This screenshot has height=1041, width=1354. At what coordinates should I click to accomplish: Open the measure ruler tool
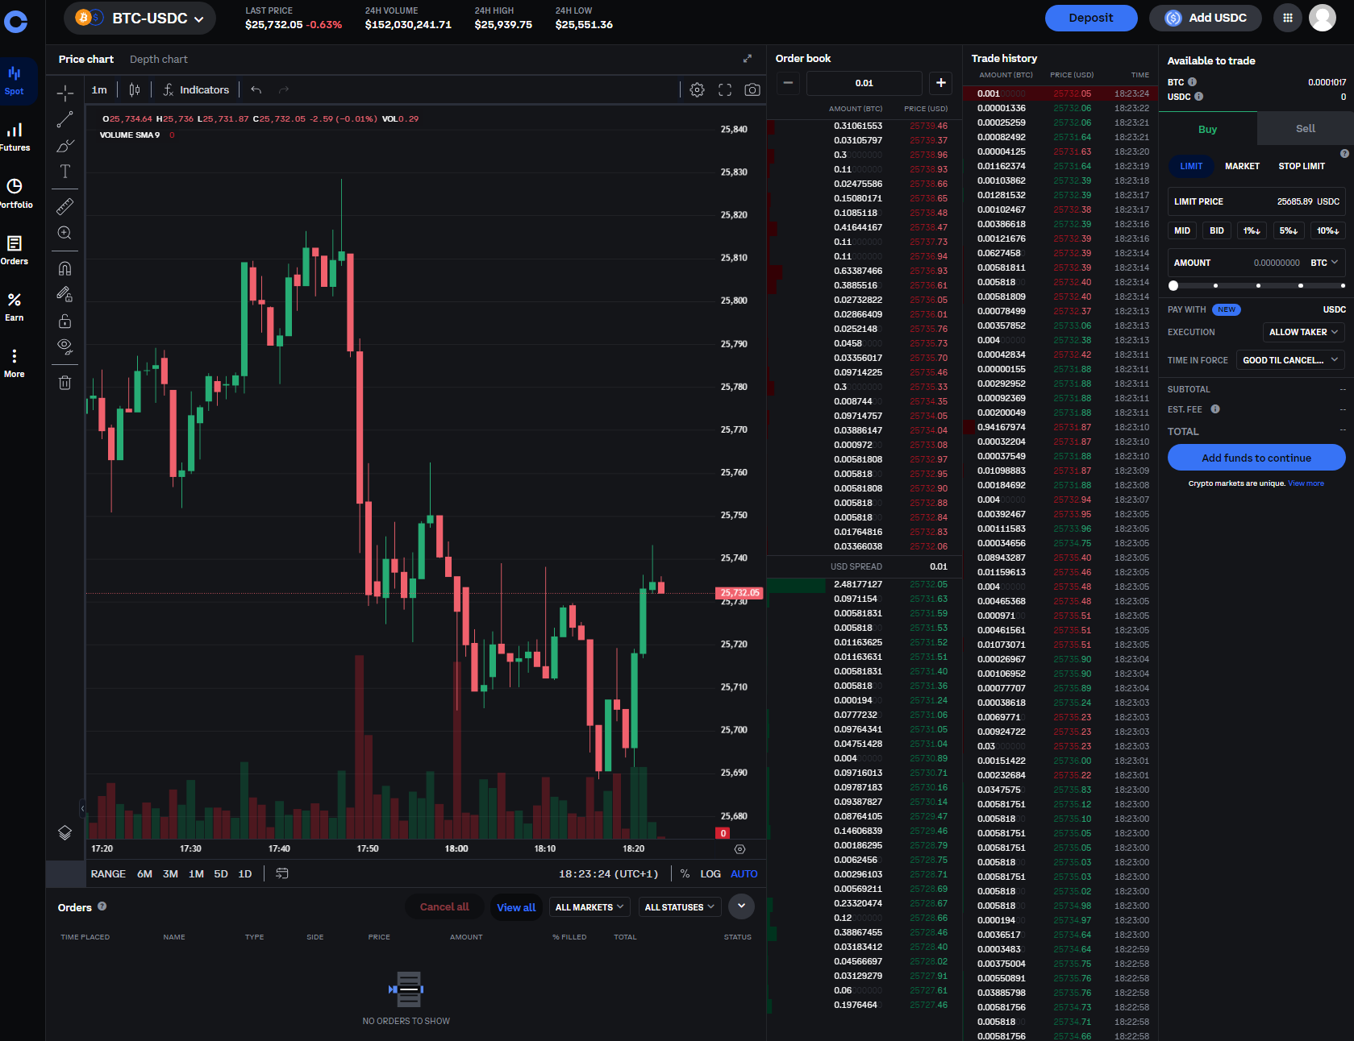[65, 205]
